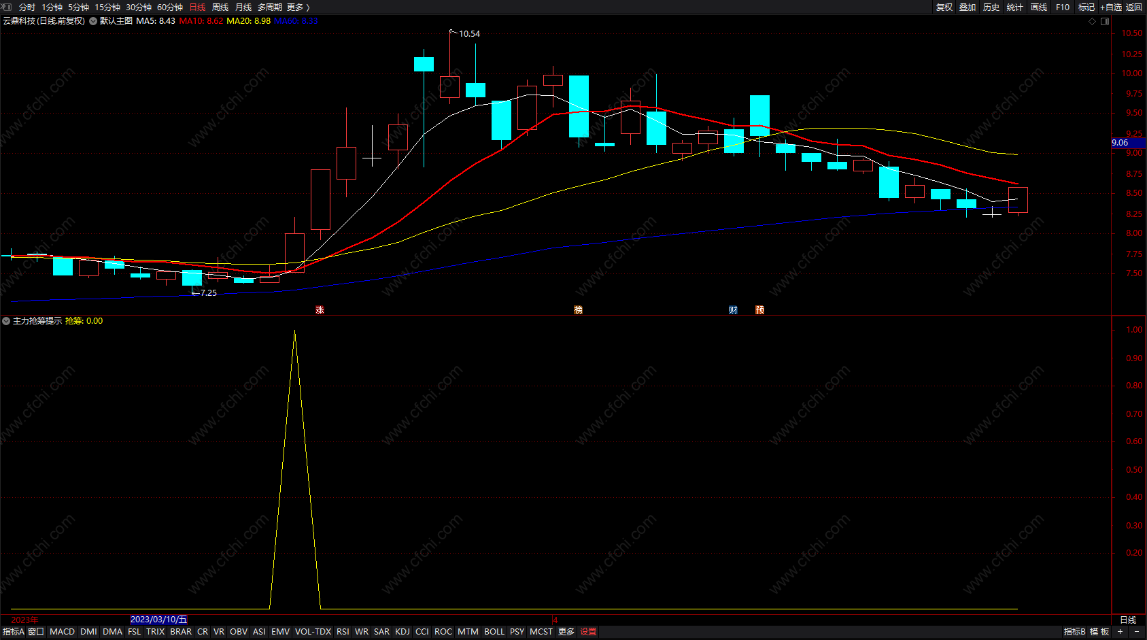Open the red 设置 settings button
Image resolution: width=1147 pixels, height=640 pixels.
coord(588,632)
